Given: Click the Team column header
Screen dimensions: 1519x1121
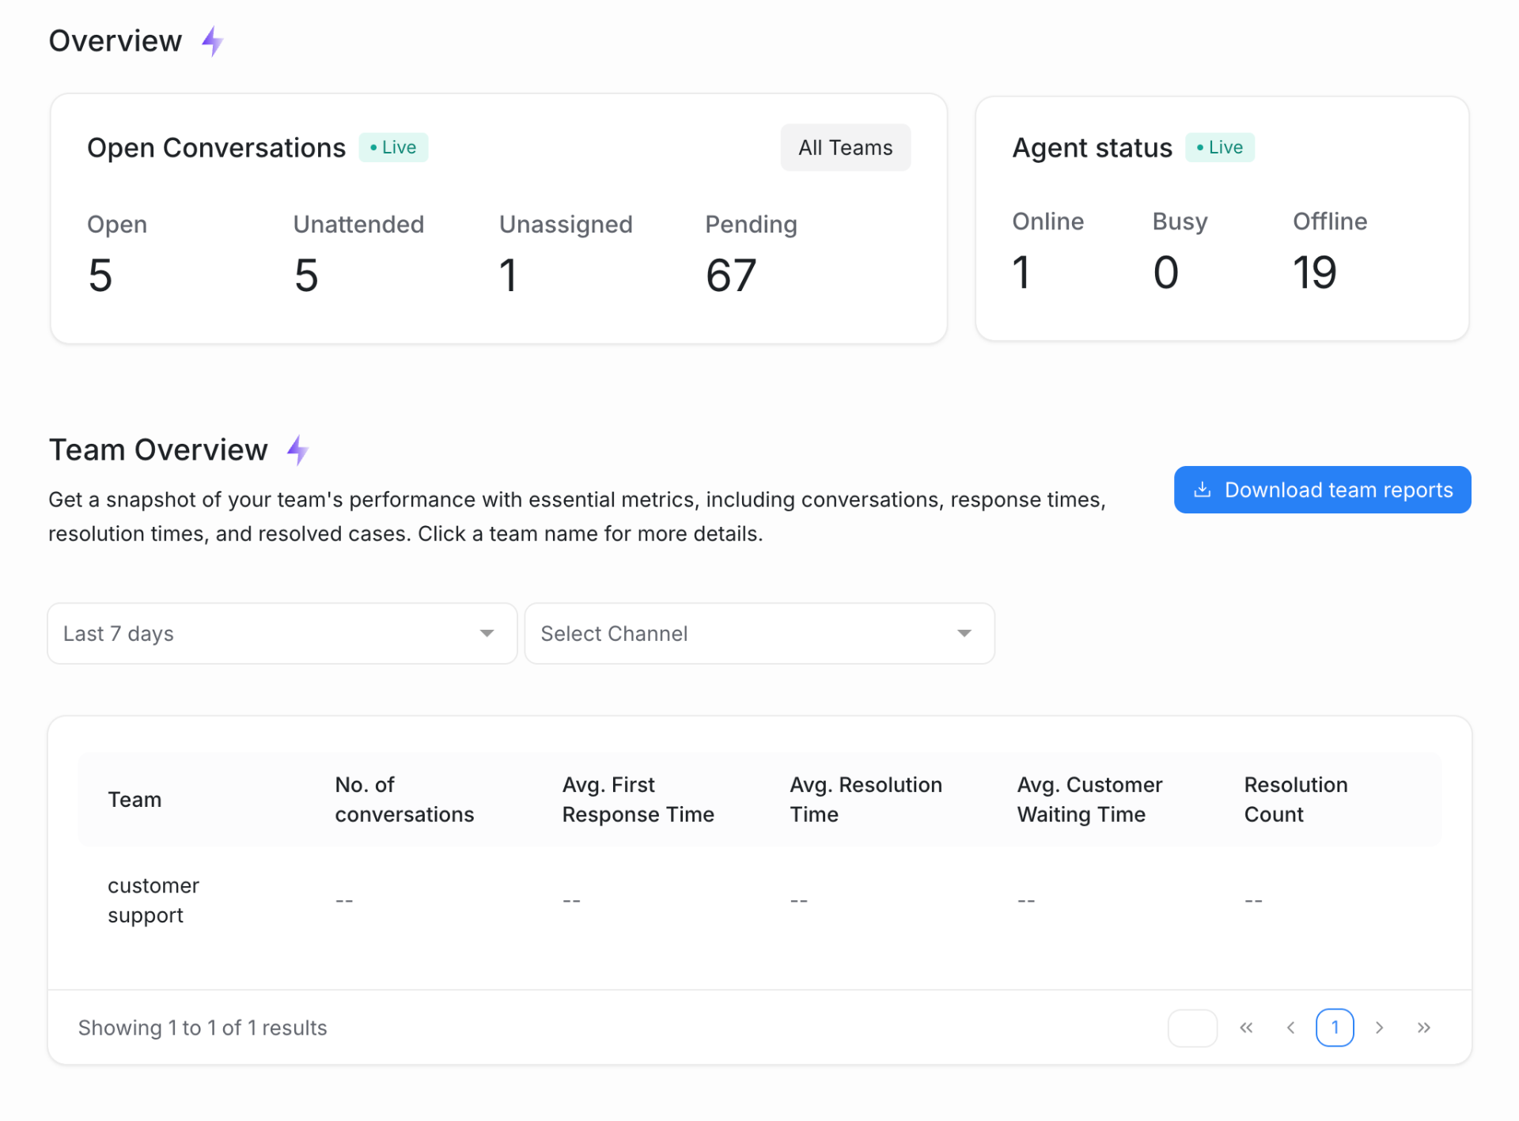Looking at the screenshot, I should (134, 800).
